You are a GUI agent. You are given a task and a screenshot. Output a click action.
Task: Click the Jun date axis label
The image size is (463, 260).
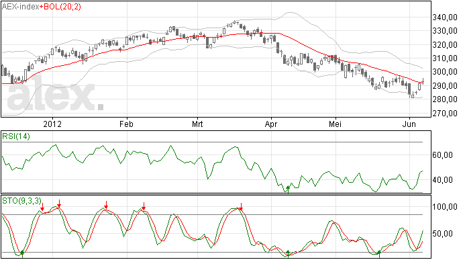pos(409,124)
